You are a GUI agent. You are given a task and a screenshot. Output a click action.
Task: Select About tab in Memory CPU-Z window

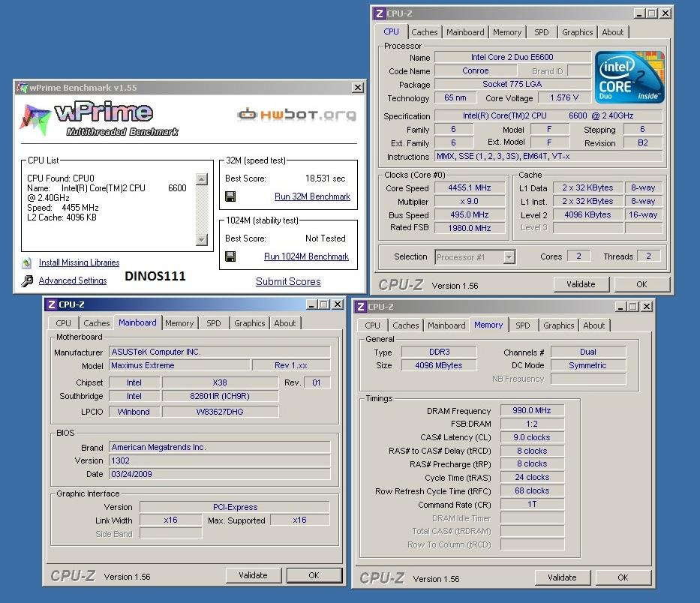[x=593, y=325]
